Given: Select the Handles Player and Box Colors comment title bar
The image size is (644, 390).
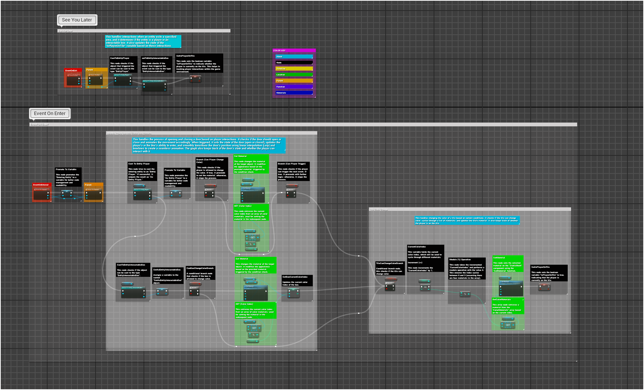Looking at the screenshot, I should [212, 133].
